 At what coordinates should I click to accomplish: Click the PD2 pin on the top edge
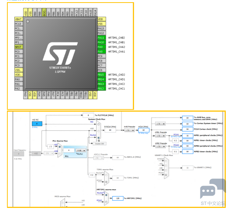pos(72,12)
